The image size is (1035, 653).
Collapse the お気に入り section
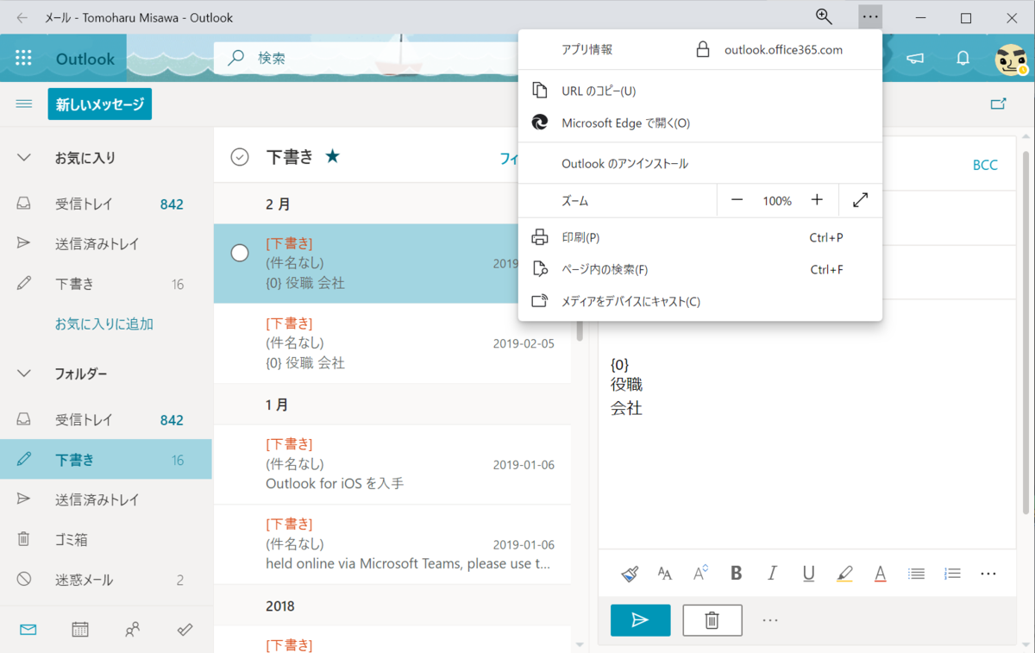click(x=24, y=158)
